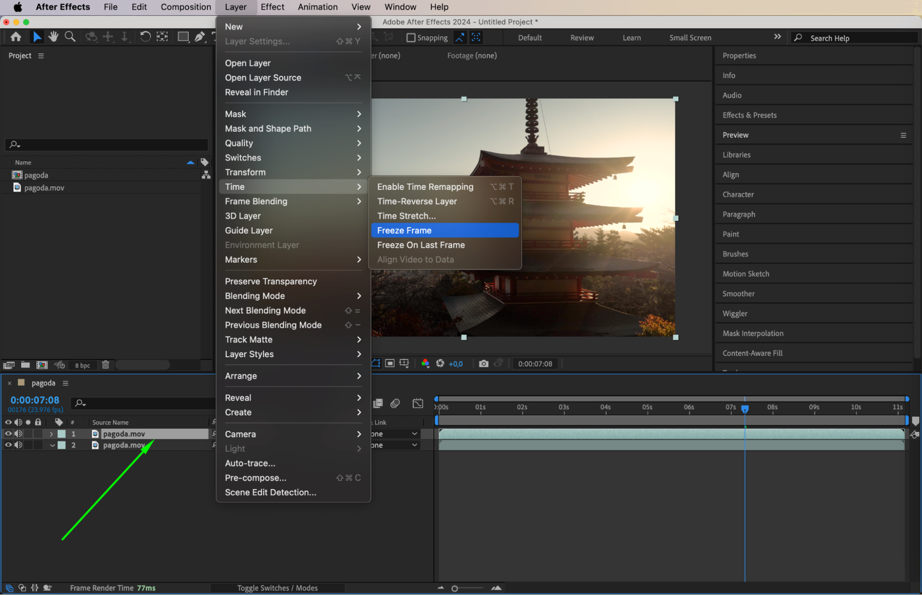
Task: Mute audio of layer 2 pagoda.mov
Action: (x=18, y=445)
